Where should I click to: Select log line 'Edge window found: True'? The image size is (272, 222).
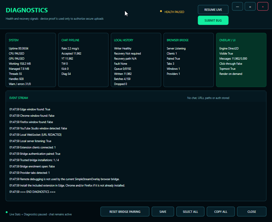click(30, 109)
